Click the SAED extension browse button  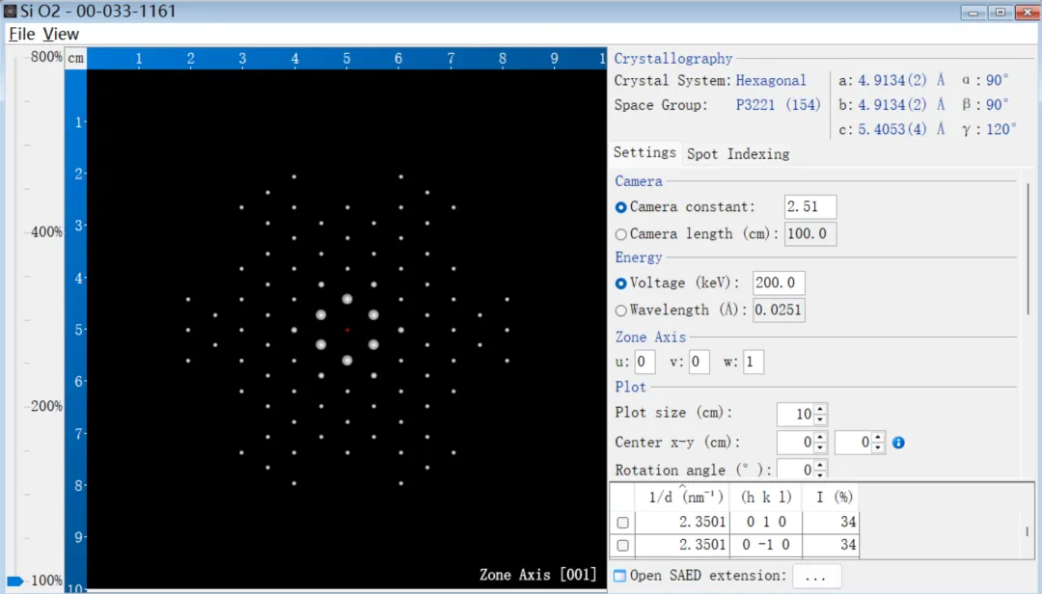pyautogui.click(x=816, y=577)
